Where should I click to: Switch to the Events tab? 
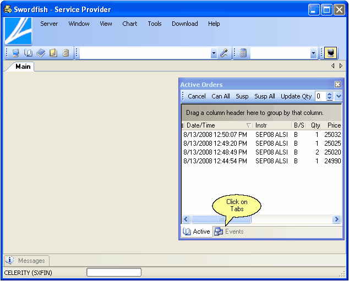coord(229,232)
